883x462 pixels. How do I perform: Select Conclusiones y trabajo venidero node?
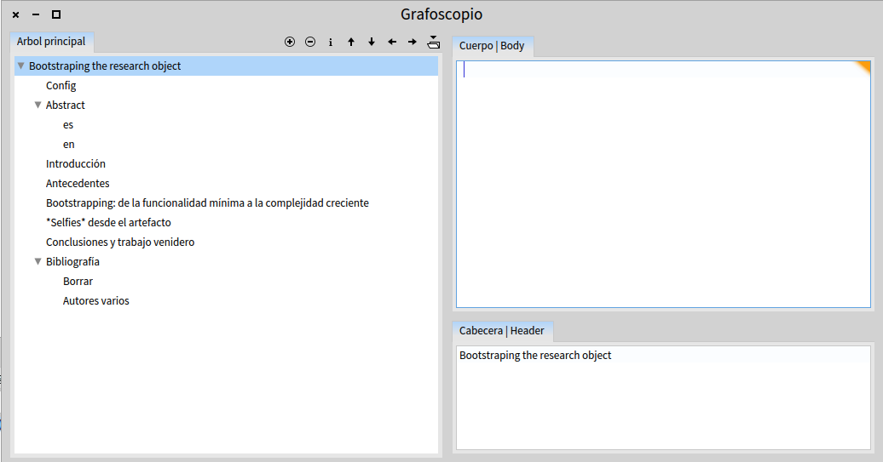120,242
